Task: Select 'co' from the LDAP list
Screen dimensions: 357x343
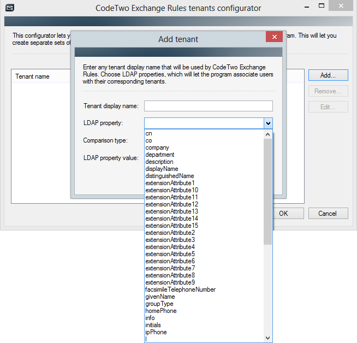Action: click(x=204, y=140)
